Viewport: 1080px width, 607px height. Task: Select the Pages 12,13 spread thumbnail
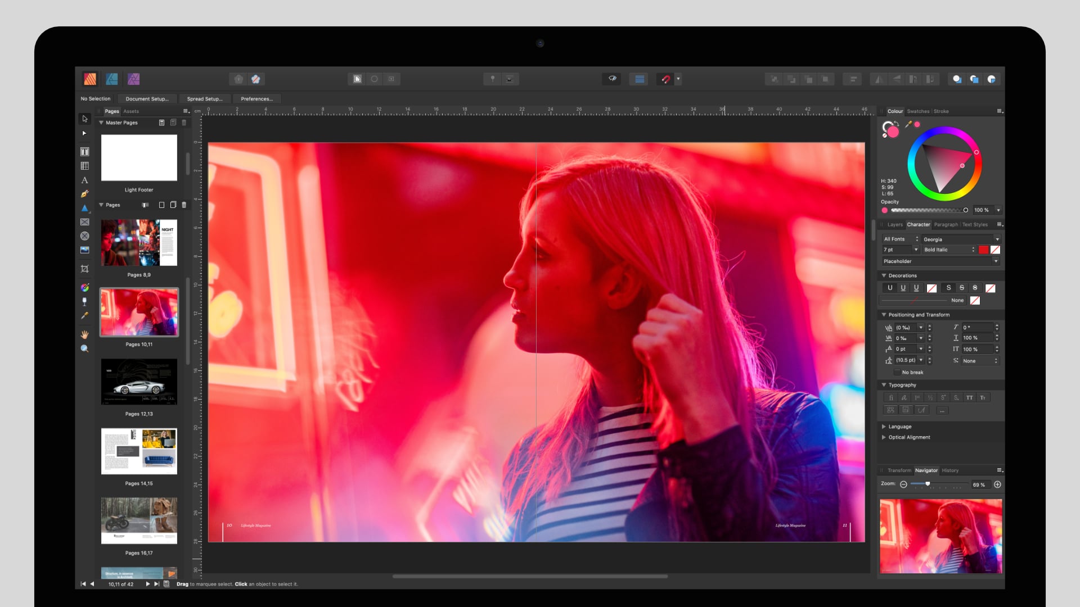click(138, 382)
